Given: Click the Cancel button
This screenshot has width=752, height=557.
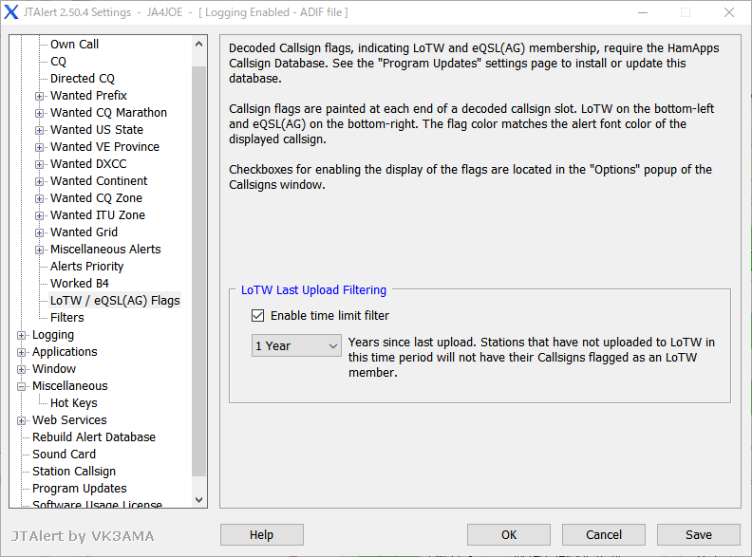Looking at the screenshot, I should (604, 534).
